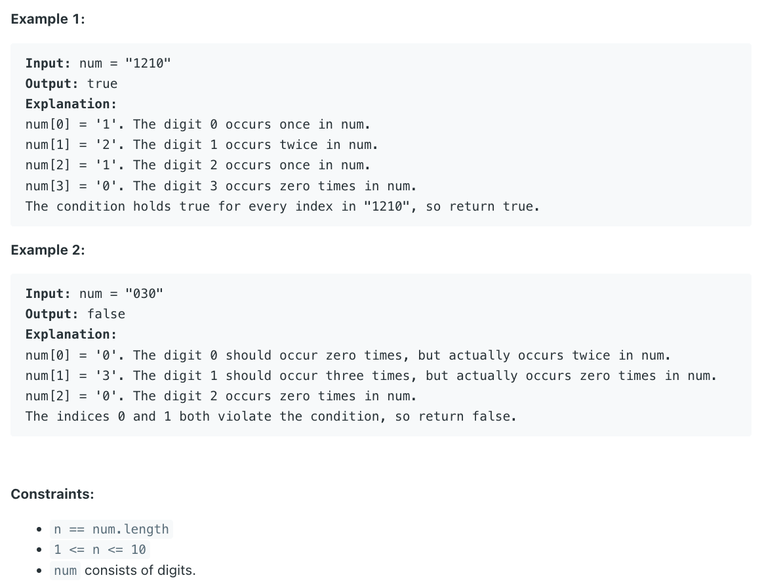Click the "Example 2:" heading
This screenshot has height=588, width=762.
pos(48,250)
